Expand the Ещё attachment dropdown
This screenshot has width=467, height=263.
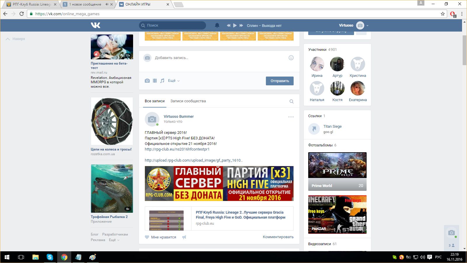[174, 81]
